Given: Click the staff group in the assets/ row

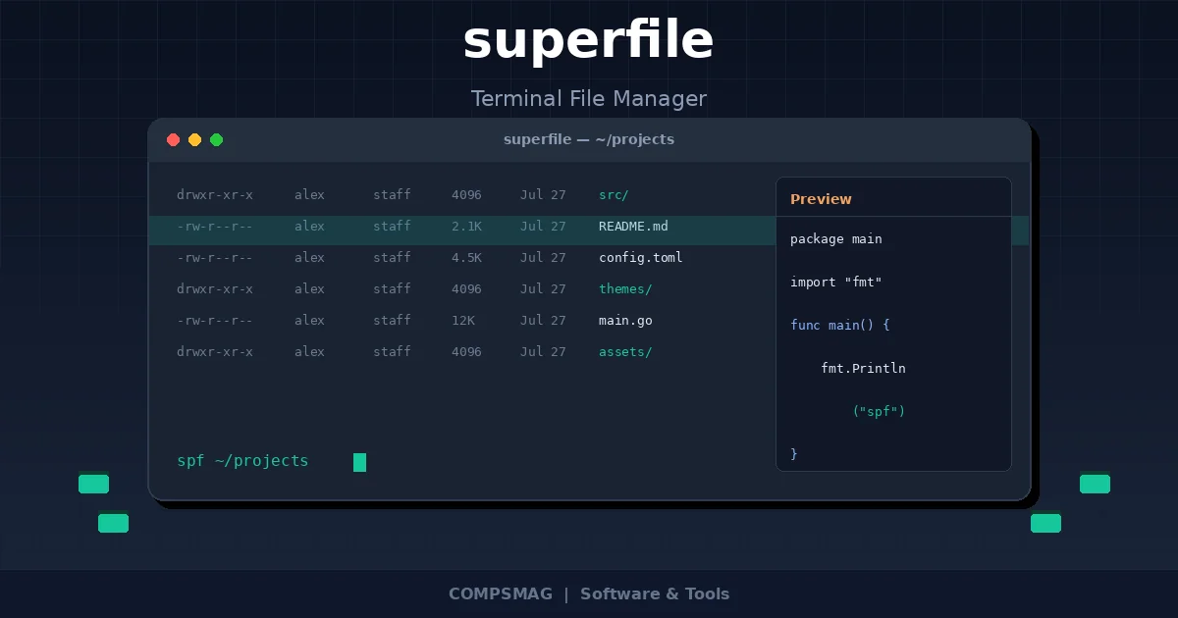Looking at the screenshot, I should pyautogui.click(x=392, y=352).
